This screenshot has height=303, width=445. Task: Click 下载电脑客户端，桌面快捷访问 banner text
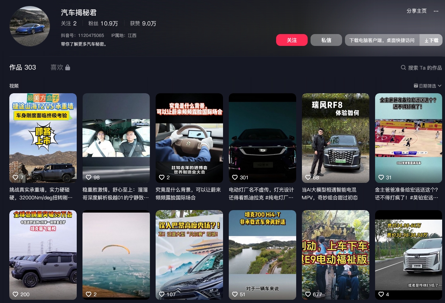382,40
